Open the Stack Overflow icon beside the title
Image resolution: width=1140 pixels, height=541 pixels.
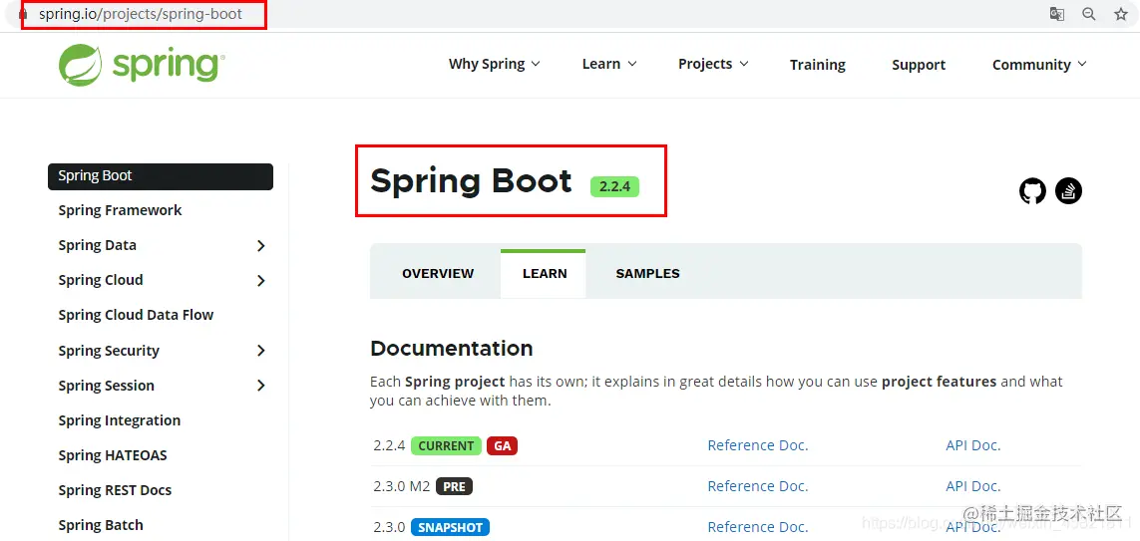[1069, 191]
